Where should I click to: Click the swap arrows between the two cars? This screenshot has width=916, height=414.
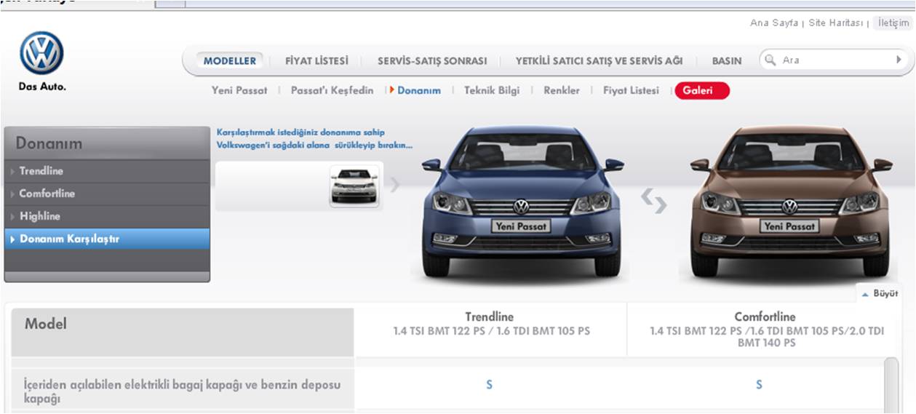(653, 200)
